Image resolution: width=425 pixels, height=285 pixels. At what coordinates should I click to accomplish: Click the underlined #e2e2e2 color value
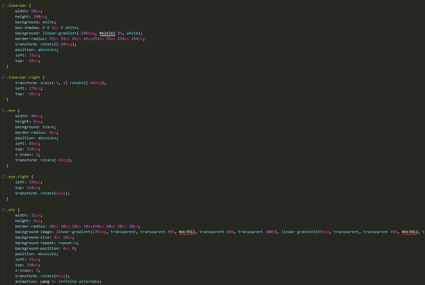(x=107, y=33)
